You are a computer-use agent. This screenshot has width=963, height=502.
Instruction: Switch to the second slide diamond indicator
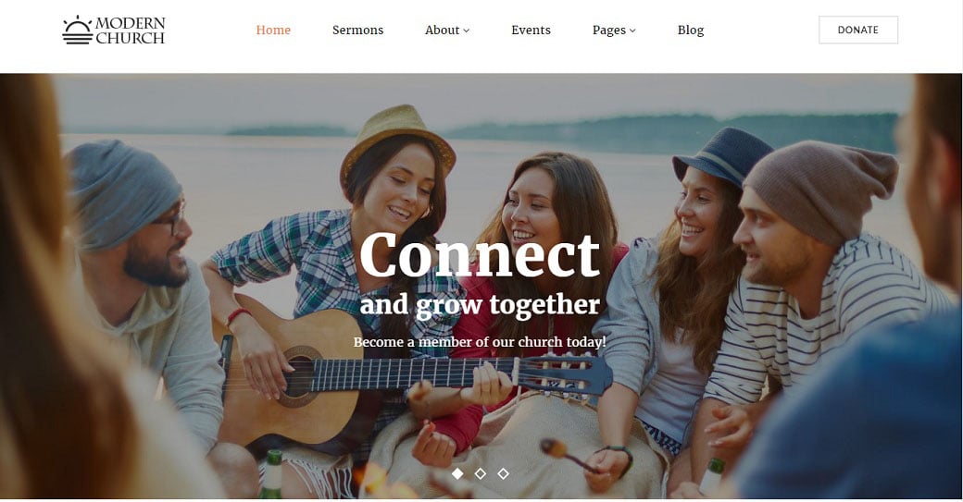(481, 473)
